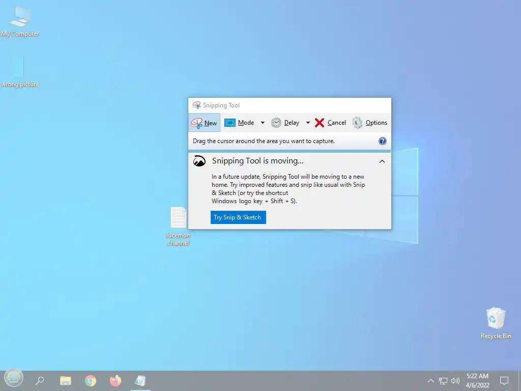Collapse the Snipping Tool is moving notice

[x=382, y=161]
